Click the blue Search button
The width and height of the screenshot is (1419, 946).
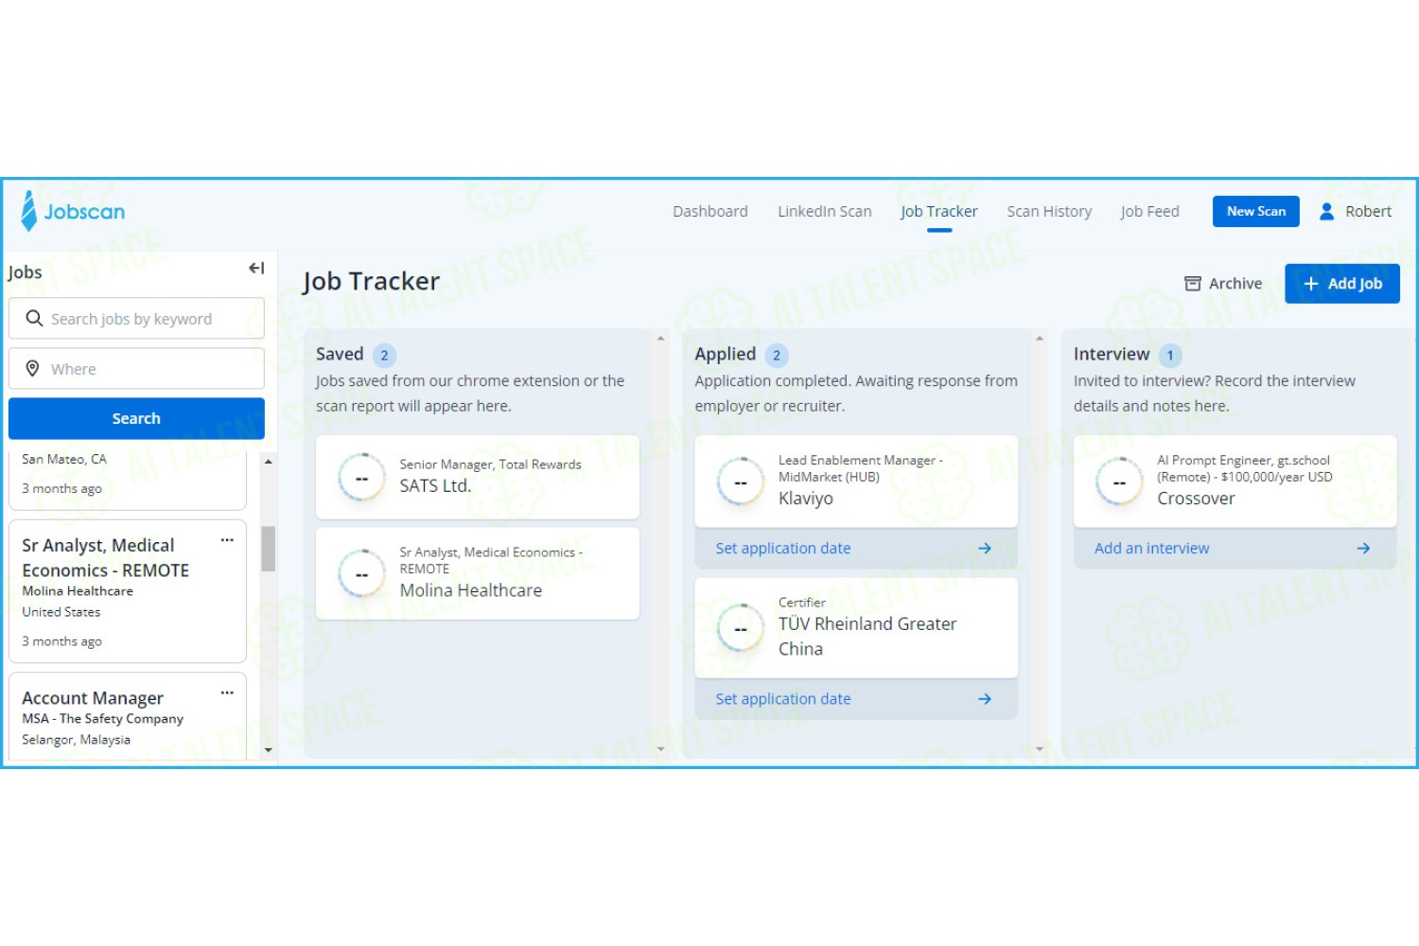tap(136, 418)
